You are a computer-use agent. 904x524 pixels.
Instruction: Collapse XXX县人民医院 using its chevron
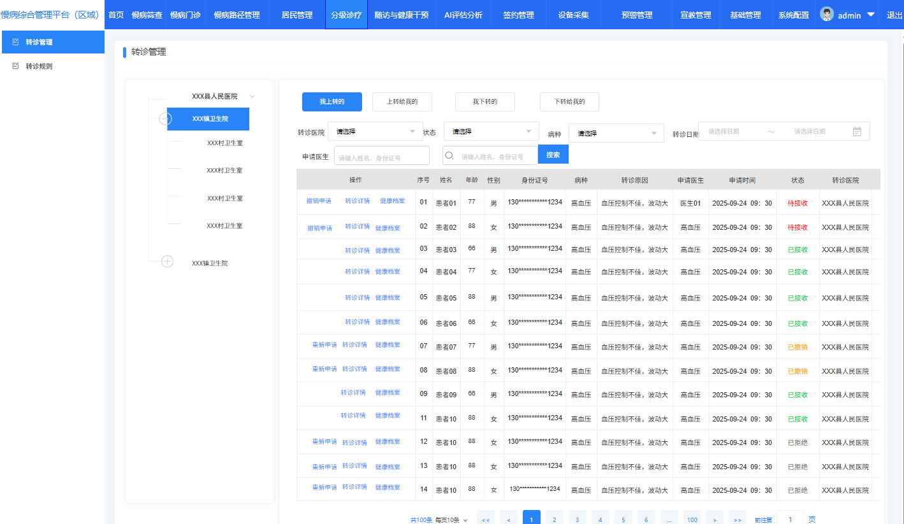point(252,97)
